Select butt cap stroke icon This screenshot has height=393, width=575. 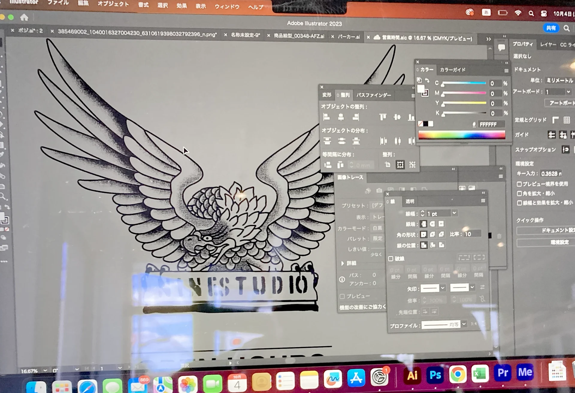pyautogui.click(x=423, y=224)
